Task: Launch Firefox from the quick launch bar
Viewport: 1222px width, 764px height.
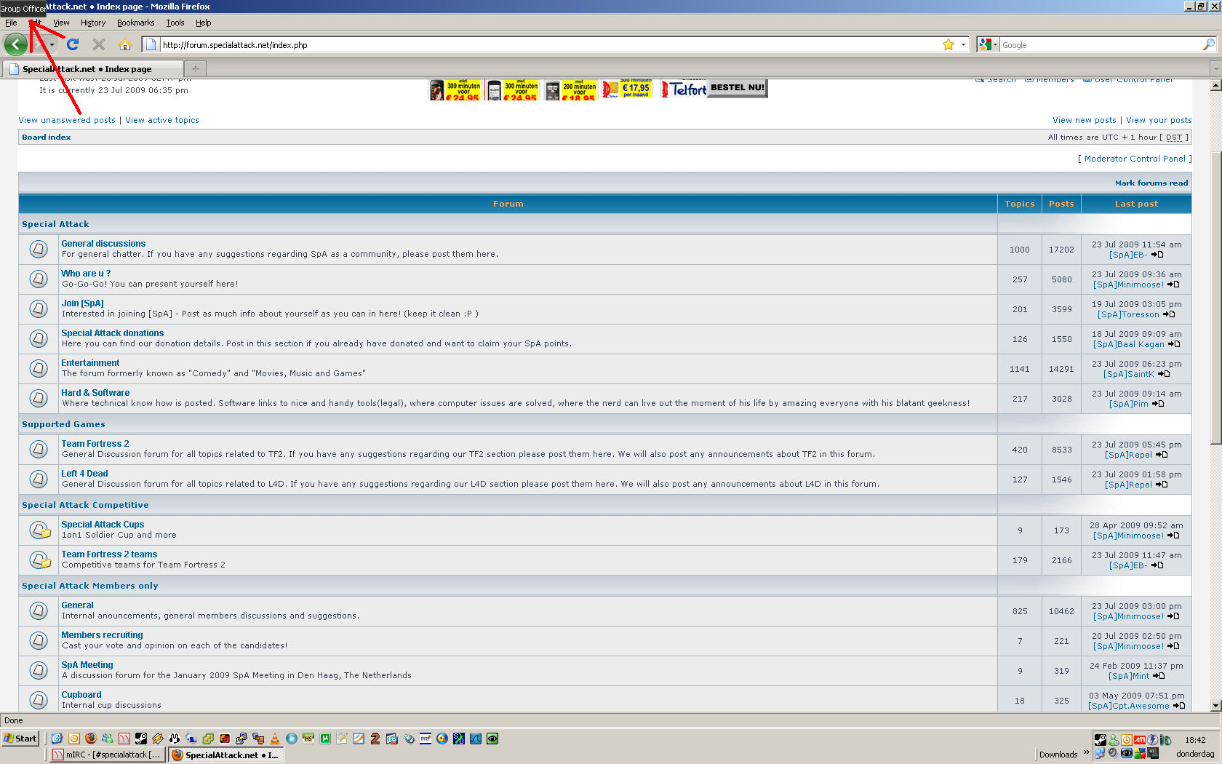Action: point(91,739)
